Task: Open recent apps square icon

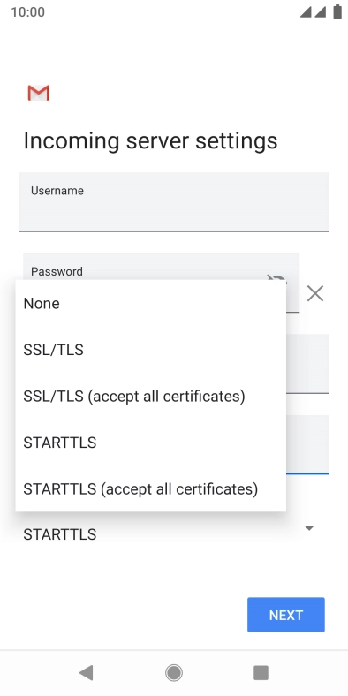Action: click(x=261, y=673)
